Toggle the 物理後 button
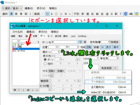 [115, 42]
